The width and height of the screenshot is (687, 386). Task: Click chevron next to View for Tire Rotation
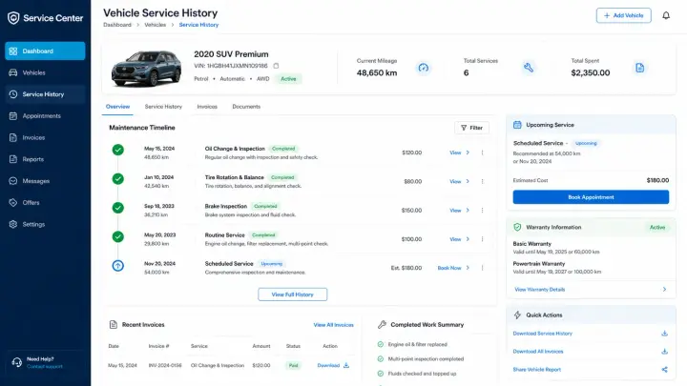click(468, 181)
